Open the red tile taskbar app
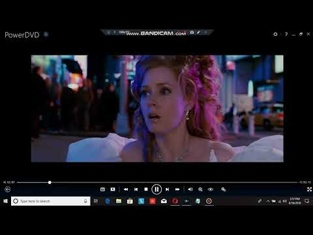Screen dimensions: 313x235 153,201
